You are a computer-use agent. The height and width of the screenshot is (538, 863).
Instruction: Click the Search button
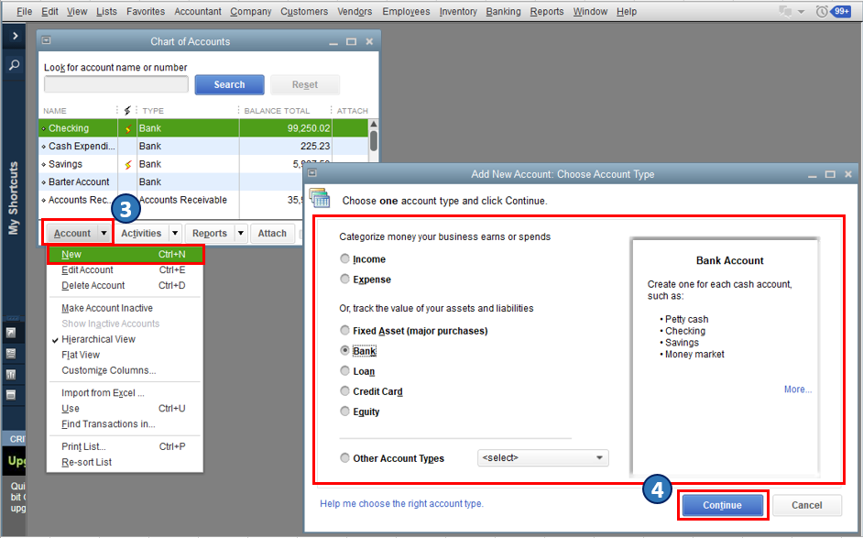coord(230,84)
